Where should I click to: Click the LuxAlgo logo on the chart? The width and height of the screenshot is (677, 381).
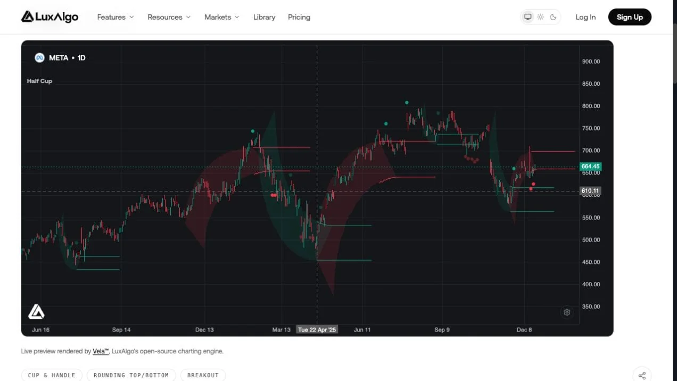36,312
